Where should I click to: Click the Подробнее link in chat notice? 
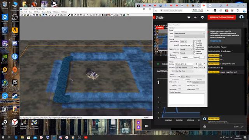216,41
